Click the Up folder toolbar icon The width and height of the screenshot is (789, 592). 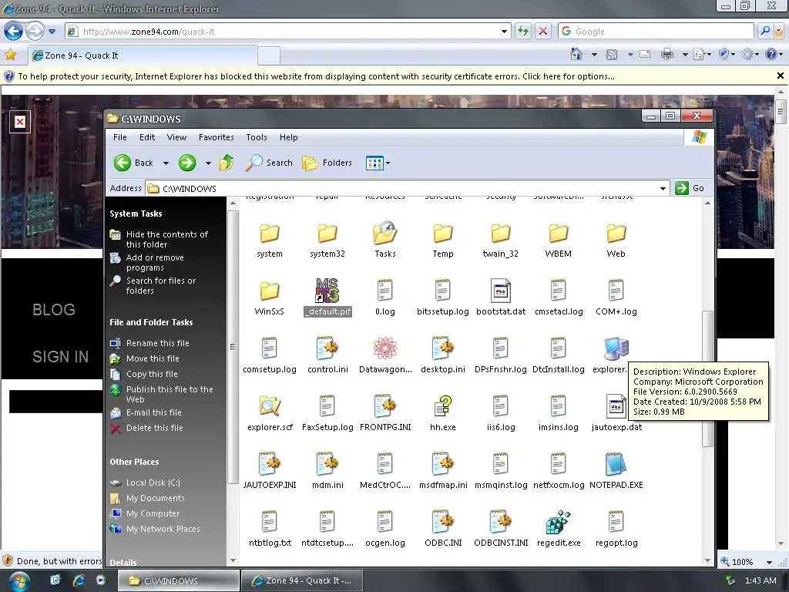227,163
